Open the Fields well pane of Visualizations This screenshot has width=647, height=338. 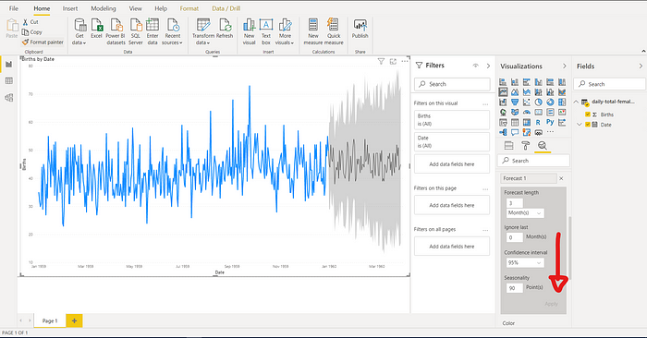click(508, 146)
